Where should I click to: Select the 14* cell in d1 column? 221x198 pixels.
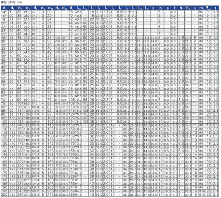click(4, 12)
